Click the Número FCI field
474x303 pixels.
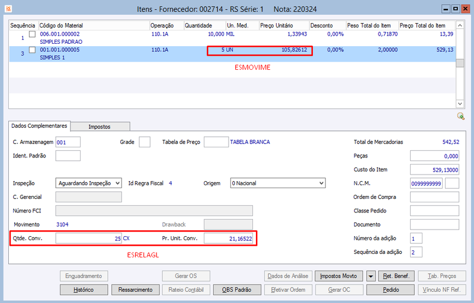click(x=154, y=211)
